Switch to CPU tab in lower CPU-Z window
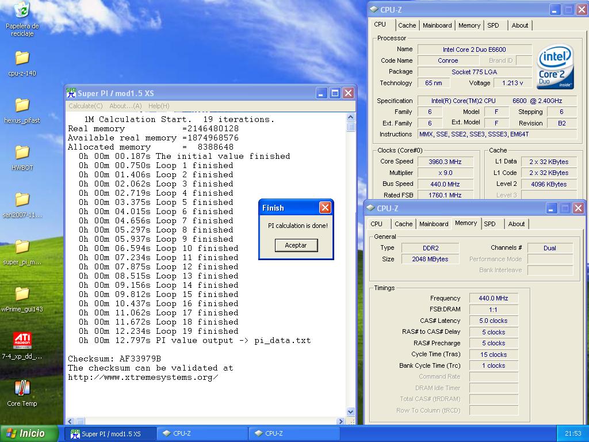The width and height of the screenshot is (589, 442). click(376, 224)
